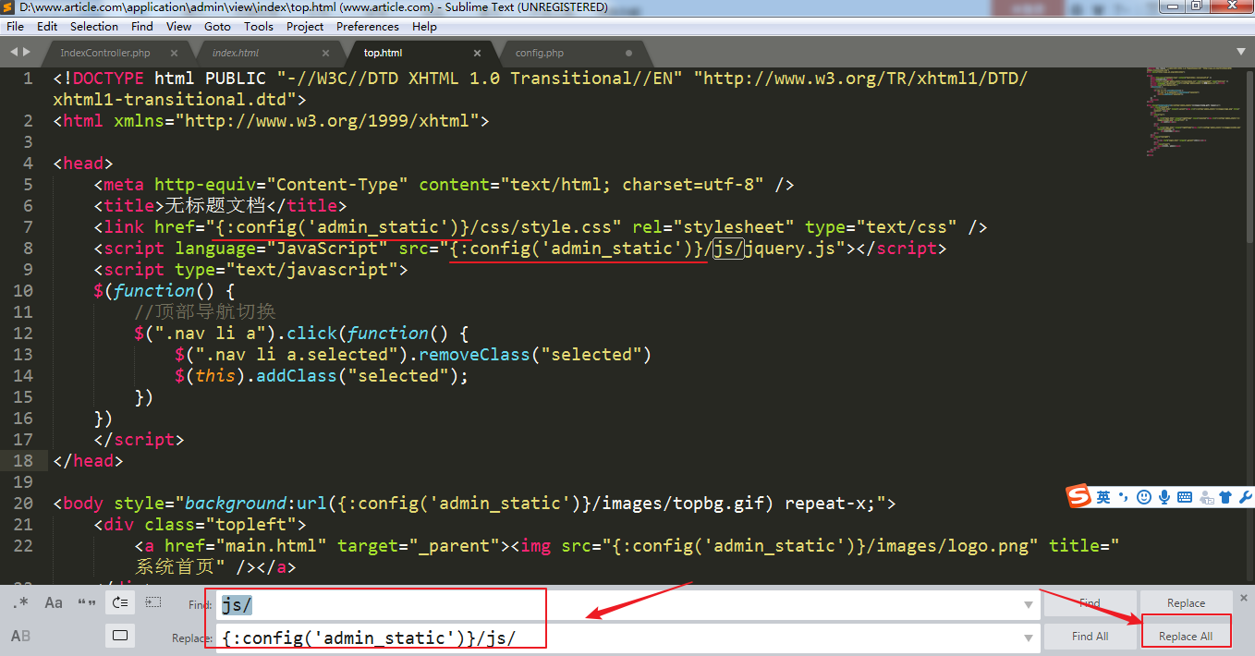Screen dimensions: 1255x656
Task: Click the in-selection search icon
Action: point(153,603)
